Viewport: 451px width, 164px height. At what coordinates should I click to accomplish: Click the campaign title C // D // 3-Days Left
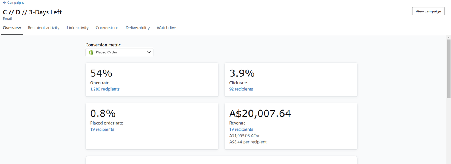[32, 12]
